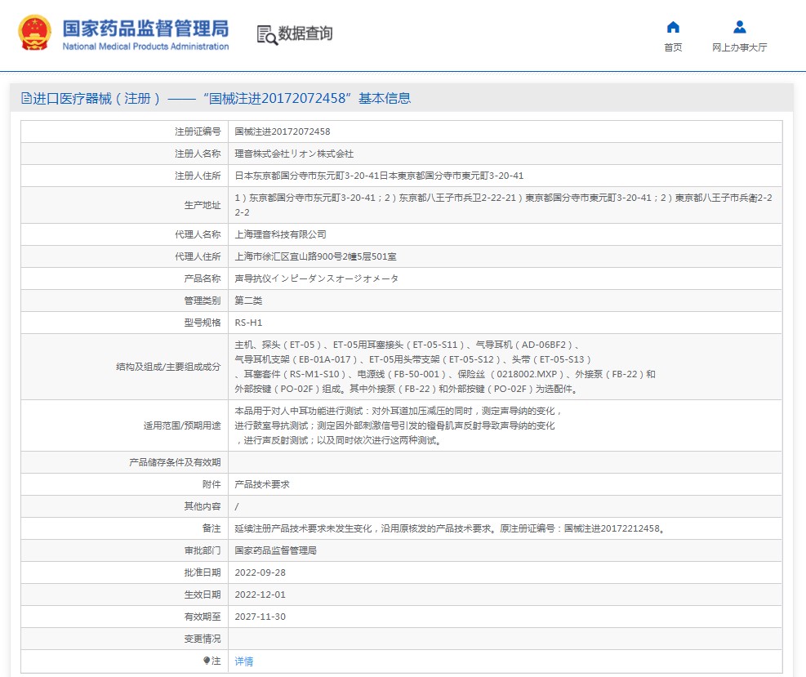
Task: Click the 型号规格 row label
Action: click(202, 323)
